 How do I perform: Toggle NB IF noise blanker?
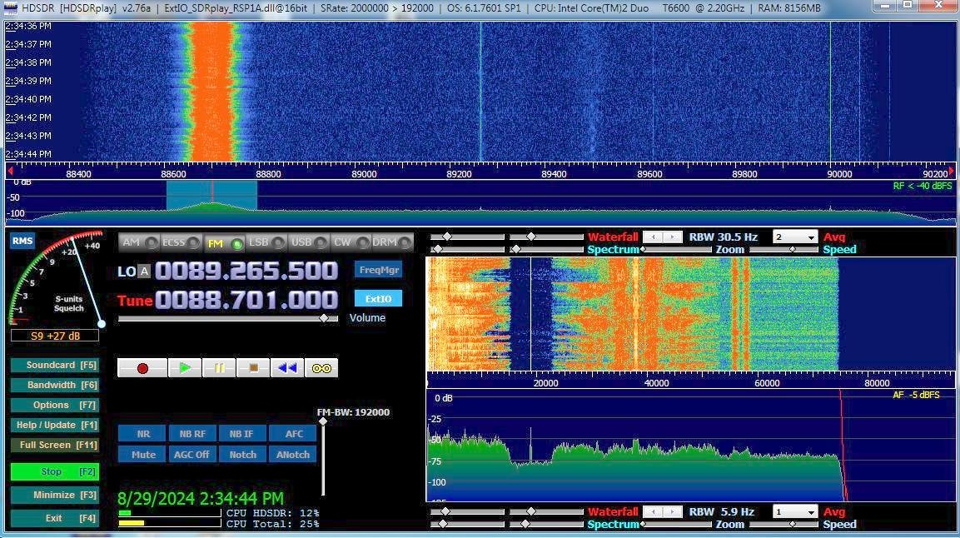point(241,433)
